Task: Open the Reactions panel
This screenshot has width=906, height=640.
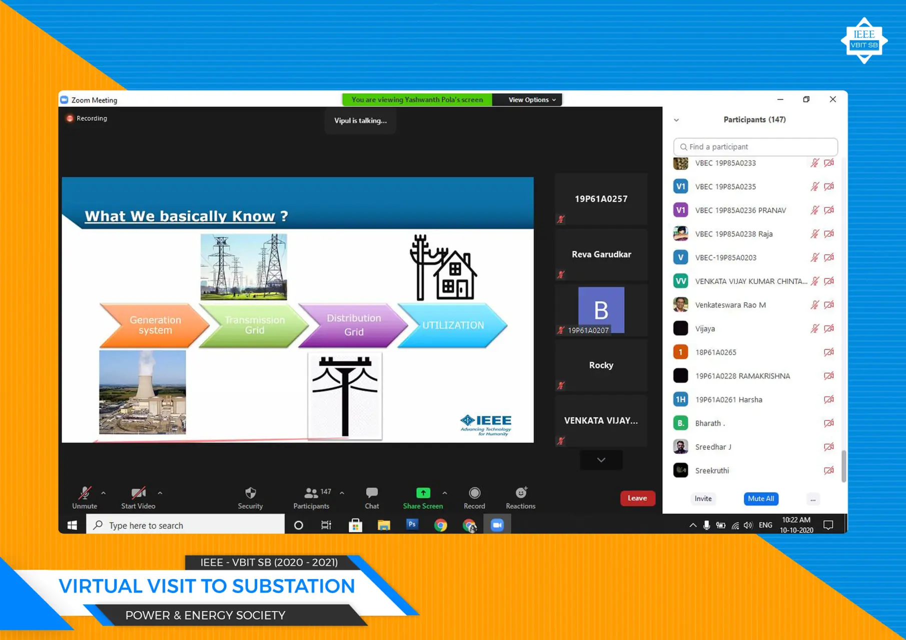Action: (520, 496)
